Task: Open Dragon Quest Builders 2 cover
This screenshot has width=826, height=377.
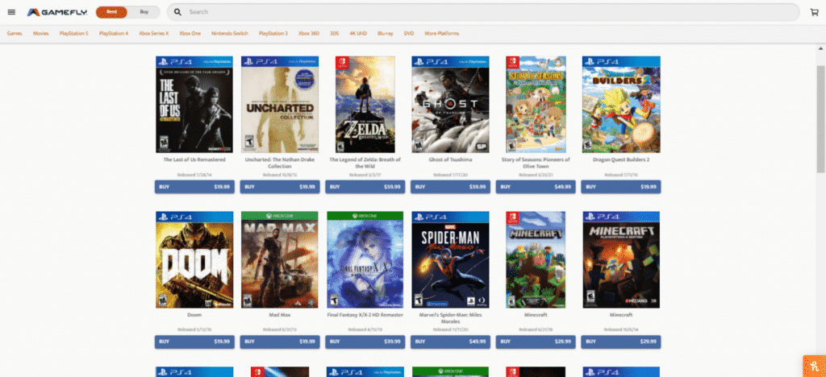Action: pyautogui.click(x=621, y=105)
